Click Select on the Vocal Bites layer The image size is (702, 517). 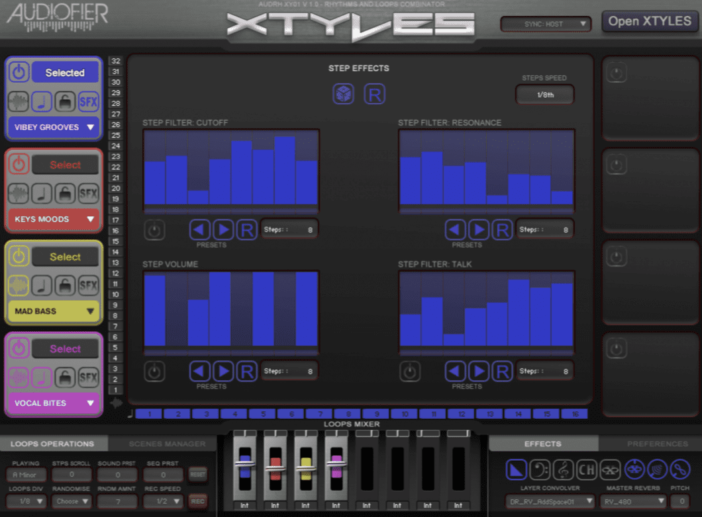65,348
